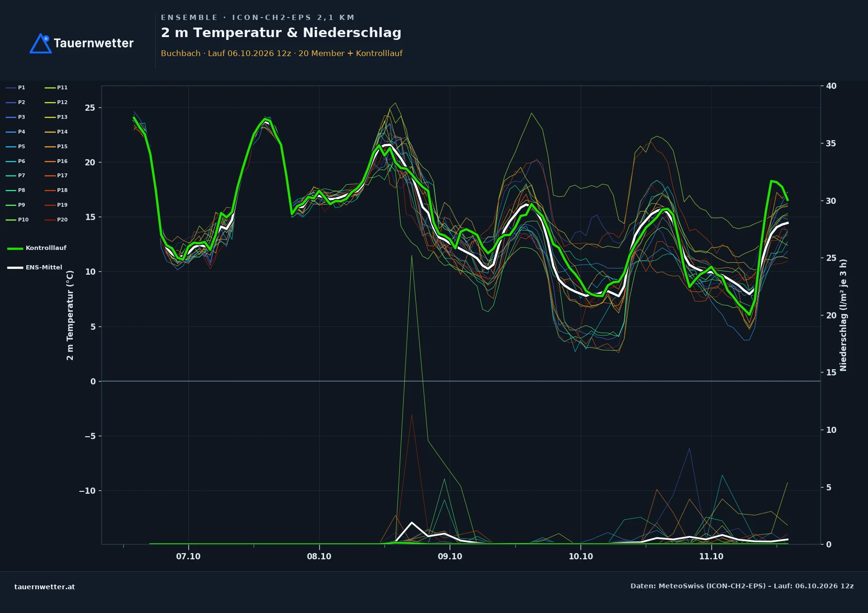Click the 11.10 date tick label
Screen dimensions: 868x613
[x=711, y=556]
